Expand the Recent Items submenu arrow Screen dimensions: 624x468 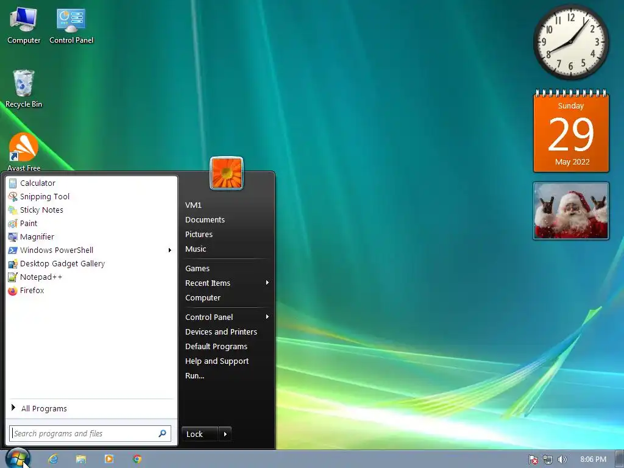tap(268, 283)
